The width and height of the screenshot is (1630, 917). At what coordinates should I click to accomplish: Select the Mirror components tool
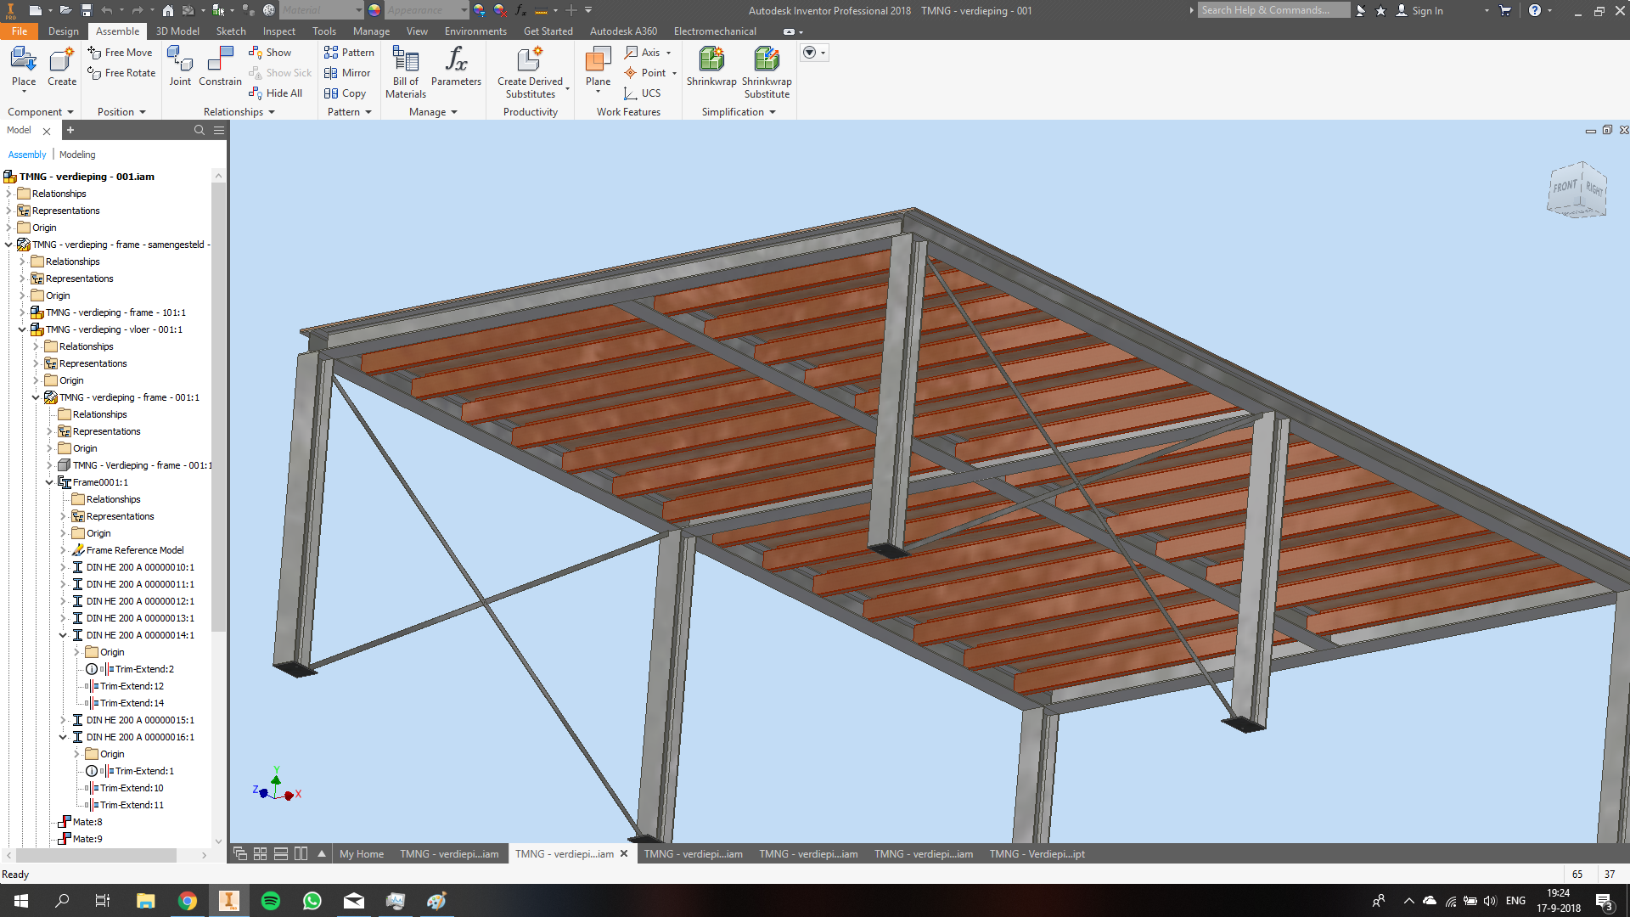click(x=348, y=72)
